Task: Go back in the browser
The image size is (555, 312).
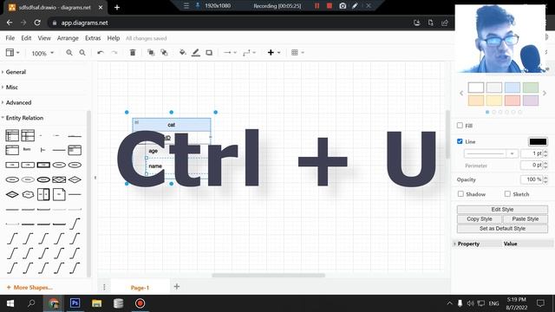Action: pos(10,23)
